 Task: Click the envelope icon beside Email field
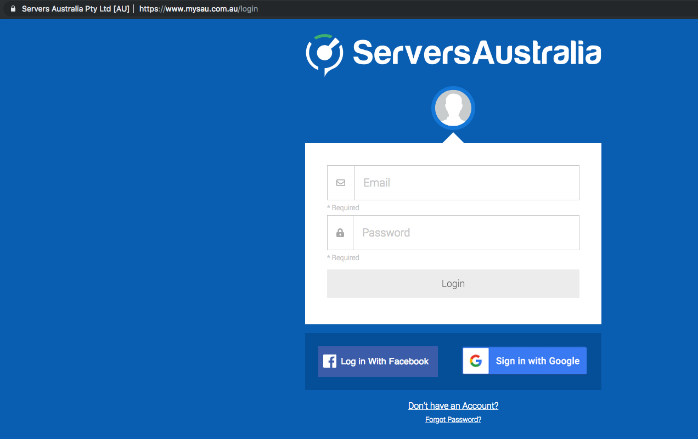341,183
